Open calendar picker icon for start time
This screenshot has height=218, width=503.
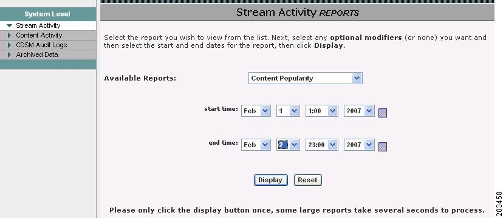pyautogui.click(x=382, y=113)
